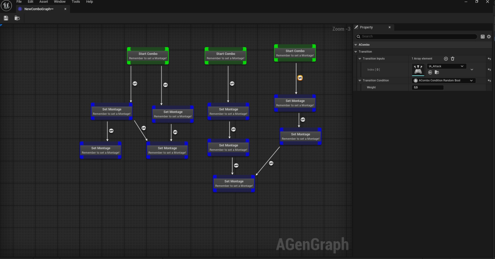
Task: Select the bottom-left Set Montage node
Action: [101, 150]
